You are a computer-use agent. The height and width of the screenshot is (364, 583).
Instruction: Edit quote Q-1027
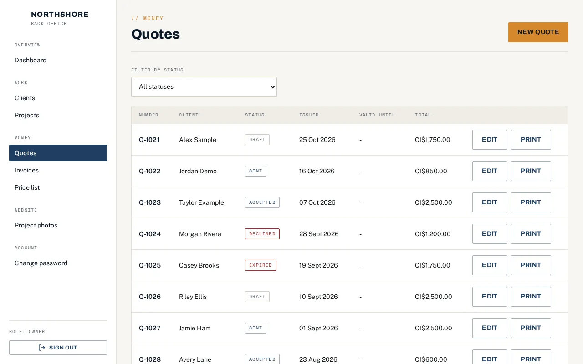tap(490, 328)
